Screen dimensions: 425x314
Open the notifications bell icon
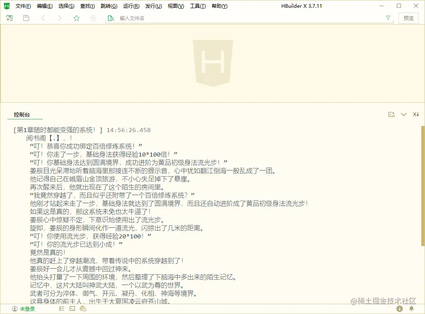411,309
